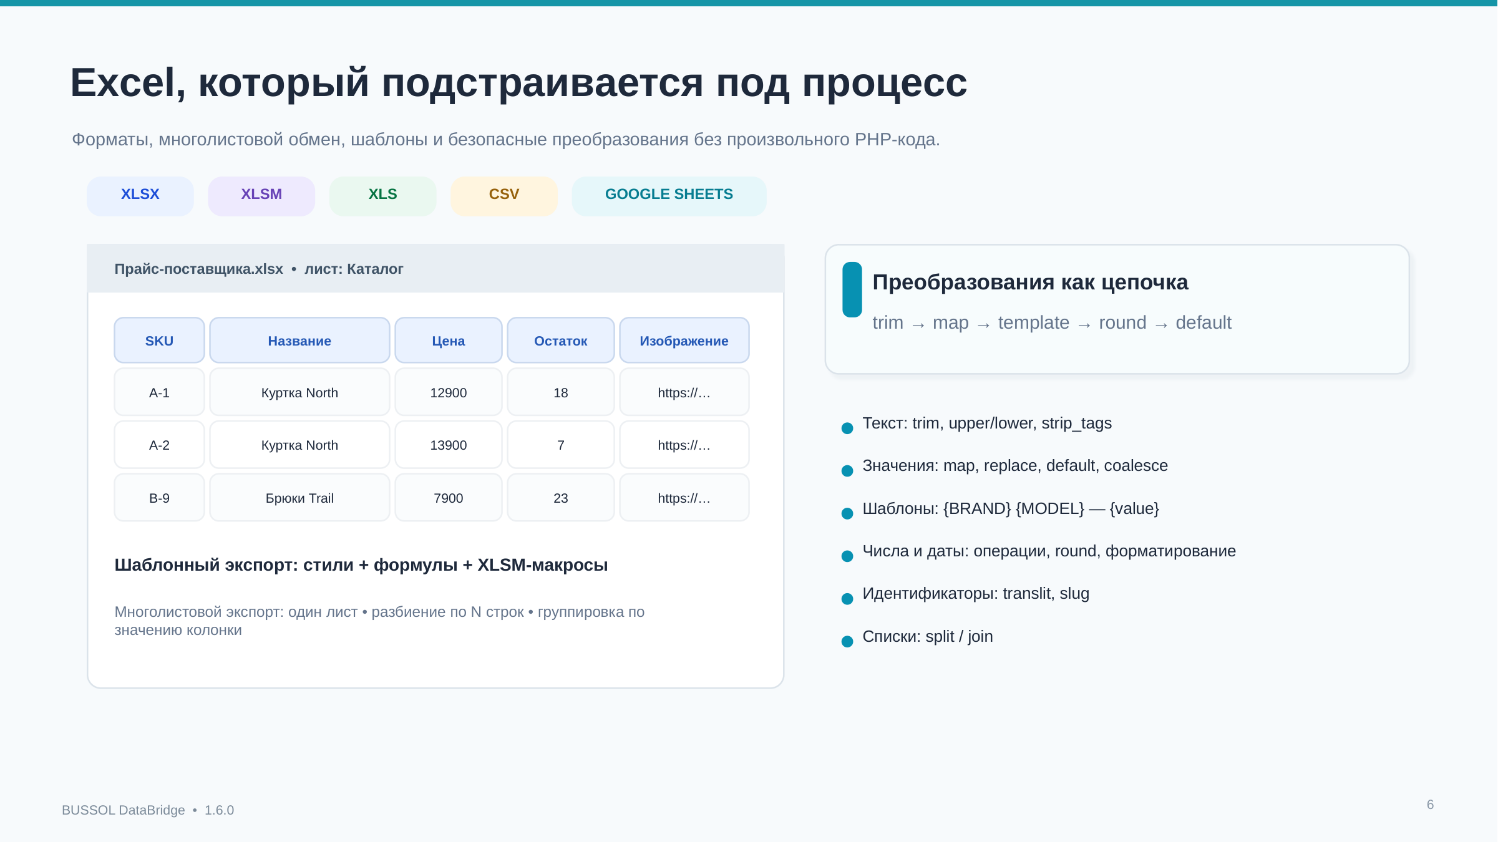
Task: Click the Изображение column header
Action: (x=684, y=341)
